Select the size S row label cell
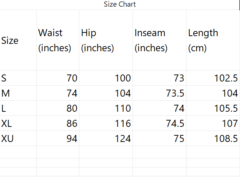Image resolution: width=240 pixels, height=177 pixels. [x=18, y=78]
